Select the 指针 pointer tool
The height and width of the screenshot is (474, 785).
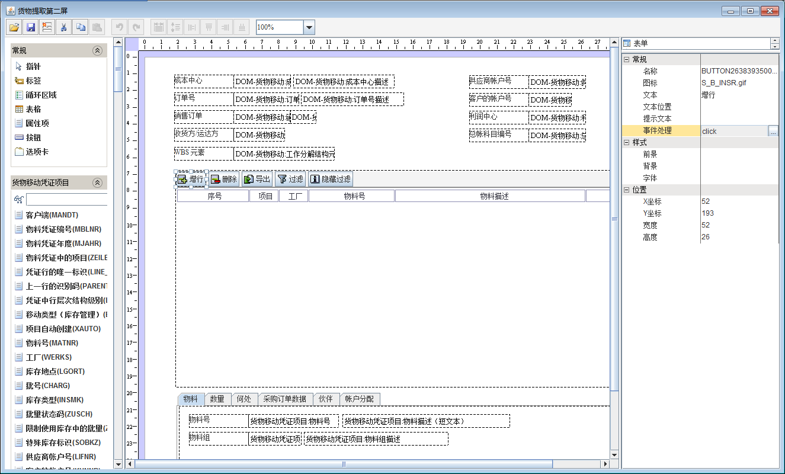click(33, 66)
